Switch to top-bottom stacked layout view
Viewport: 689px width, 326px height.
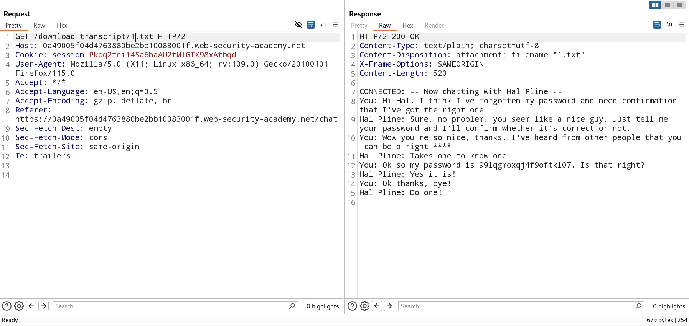tap(668, 5)
